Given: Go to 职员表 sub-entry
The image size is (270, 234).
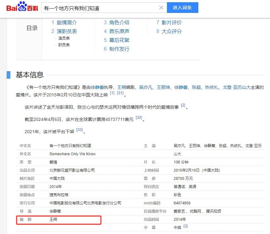Looking at the screenshot, I should click(x=64, y=45).
